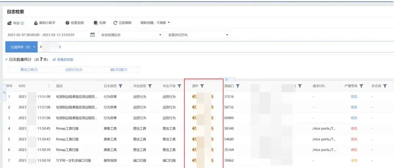This screenshot has height=168, width=394.
Task: Click the 描述 column header
Action: (x=59, y=86)
